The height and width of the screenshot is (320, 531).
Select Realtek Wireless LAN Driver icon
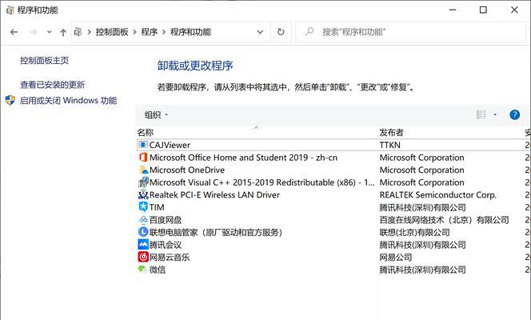point(143,194)
